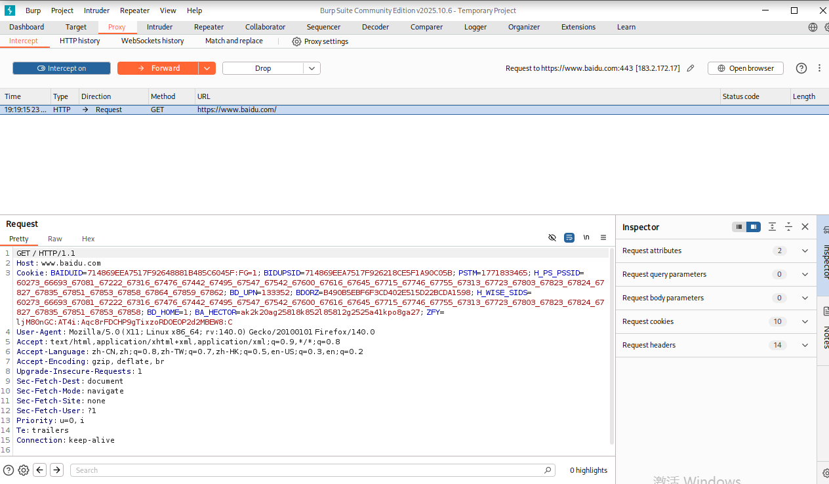The width and height of the screenshot is (829, 484).
Task: Open the Intruder menu in the menu bar
Action: click(95, 10)
